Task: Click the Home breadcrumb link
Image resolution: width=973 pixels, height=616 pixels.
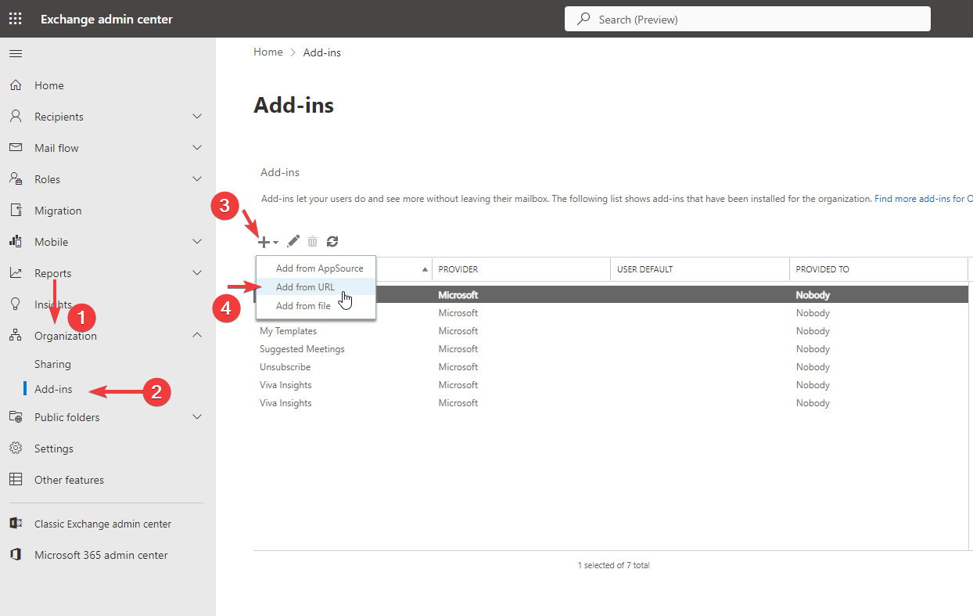Action: coord(268,52)
